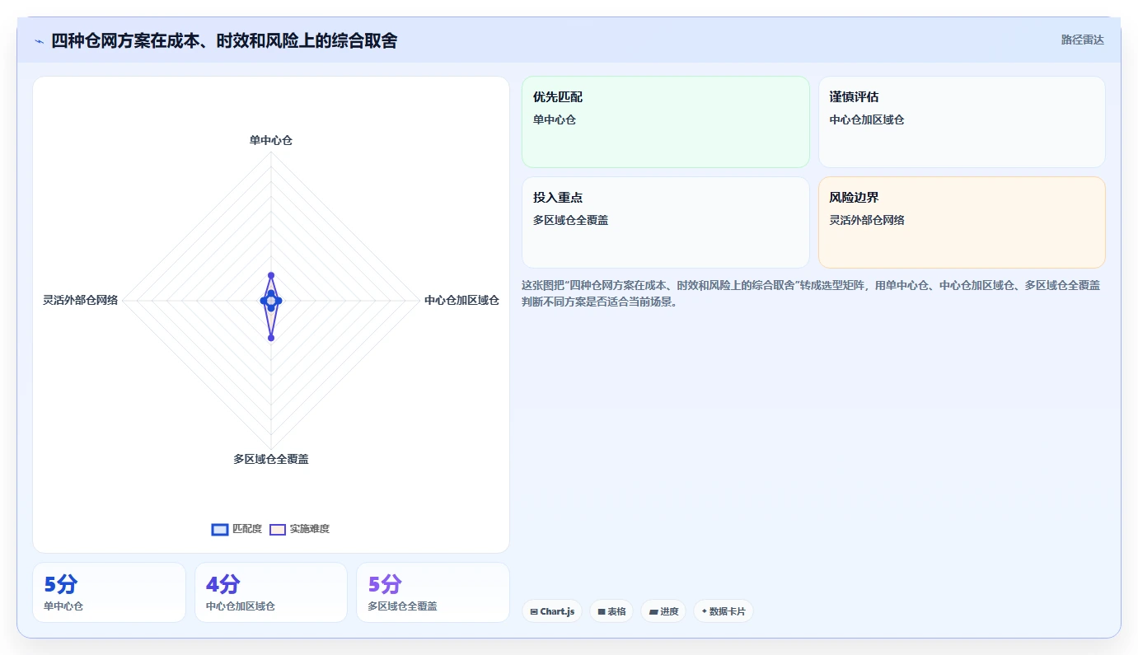Click the 表格 tag chip
Viewport: 1138px width, 655px height.
tap(611, 611)
